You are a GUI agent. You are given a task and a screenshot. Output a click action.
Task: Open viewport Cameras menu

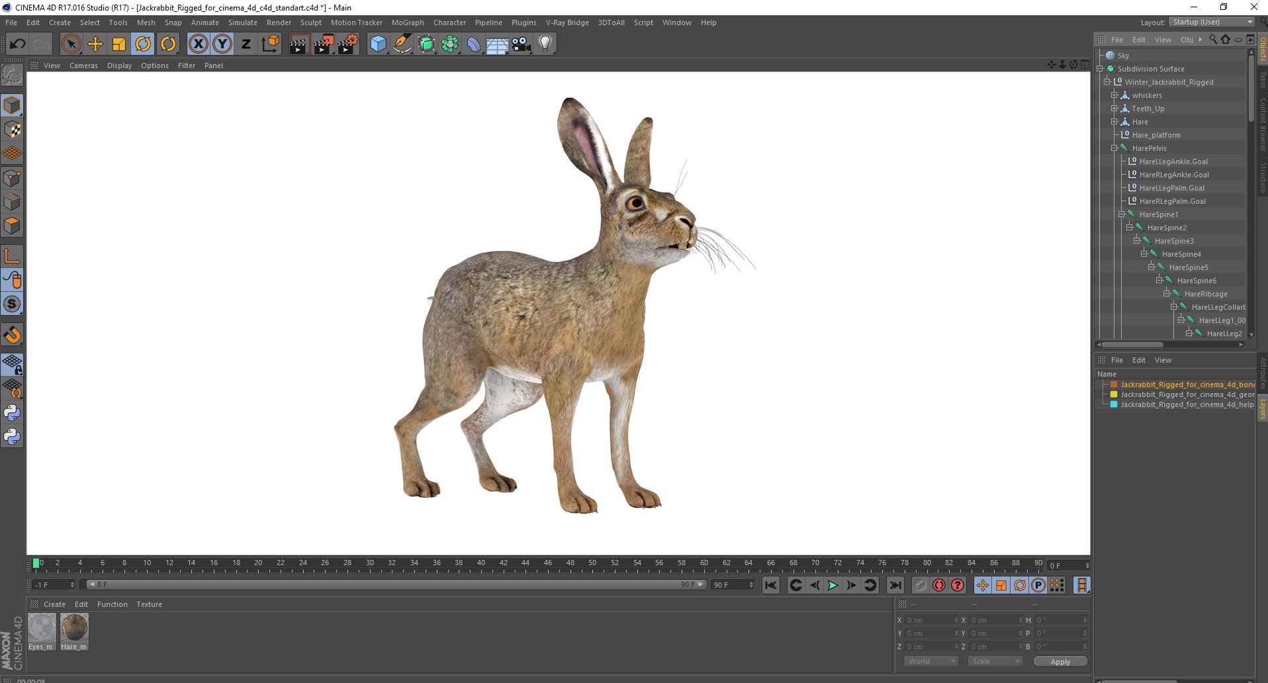[83, 66]
